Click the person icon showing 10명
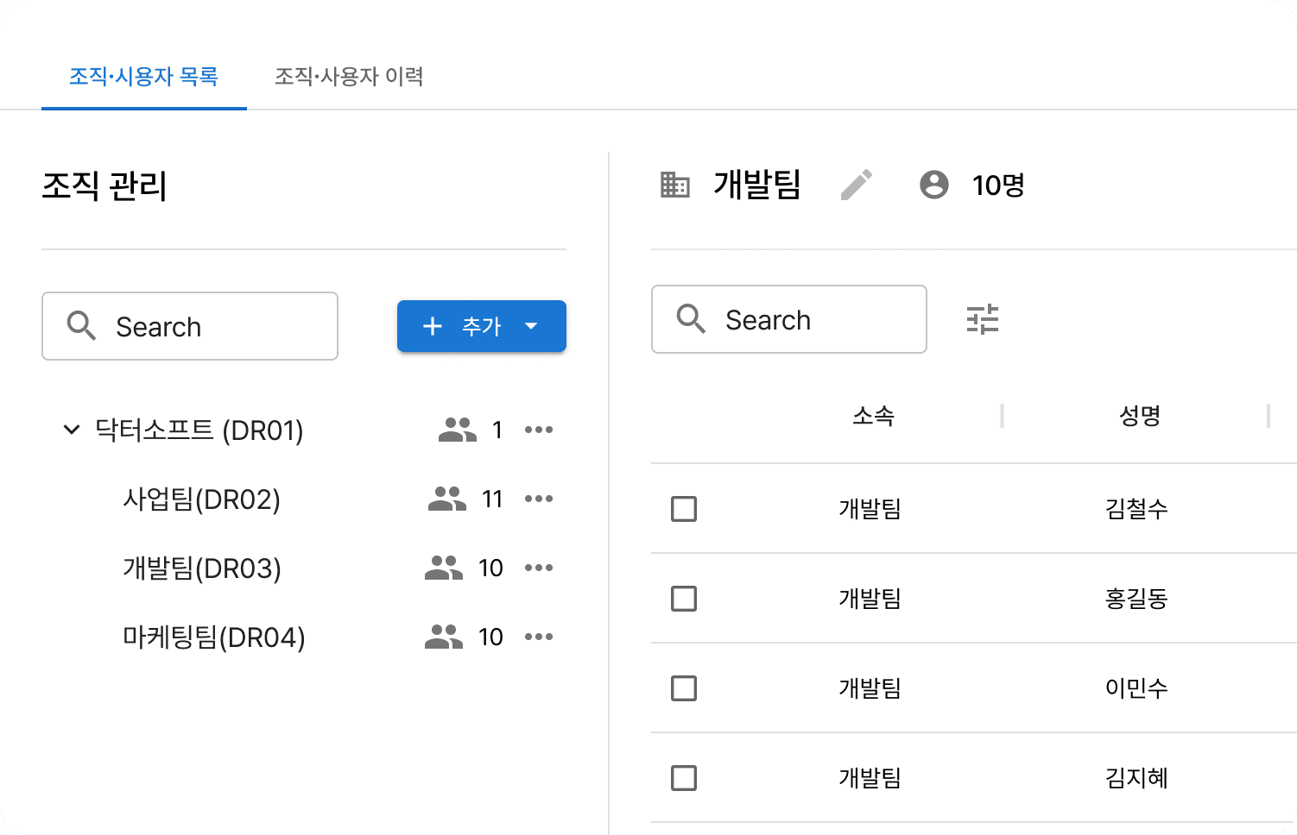This screenshot has height=835, width=1297. (933, 185)
